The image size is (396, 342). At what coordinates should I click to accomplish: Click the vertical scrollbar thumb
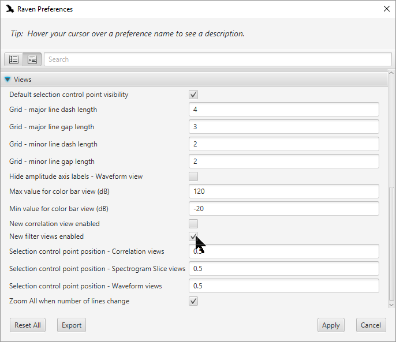coord(391,244)
